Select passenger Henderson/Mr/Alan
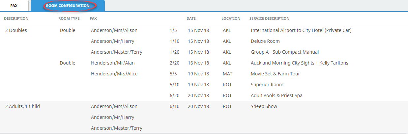 click(x=113, y=63)
